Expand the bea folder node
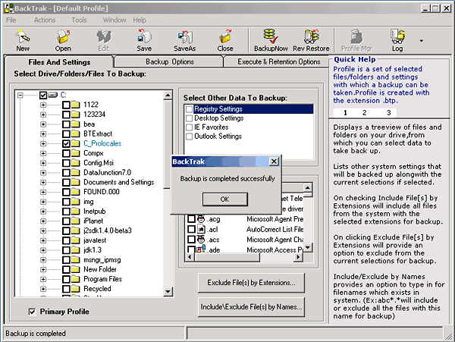 [43, 124]
